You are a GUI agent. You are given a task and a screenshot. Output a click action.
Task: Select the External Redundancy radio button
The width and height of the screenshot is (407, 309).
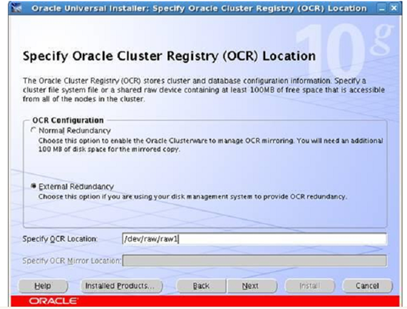tap(33, 186)
